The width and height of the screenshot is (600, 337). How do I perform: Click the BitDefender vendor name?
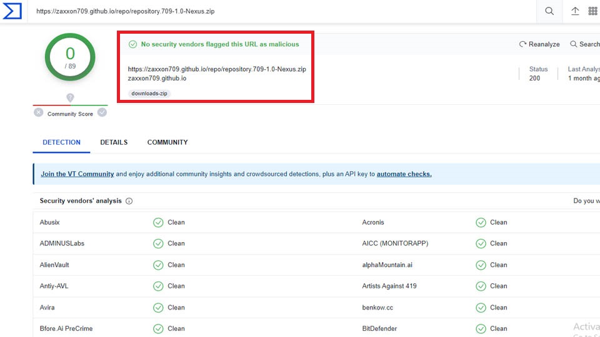(379, 328)
